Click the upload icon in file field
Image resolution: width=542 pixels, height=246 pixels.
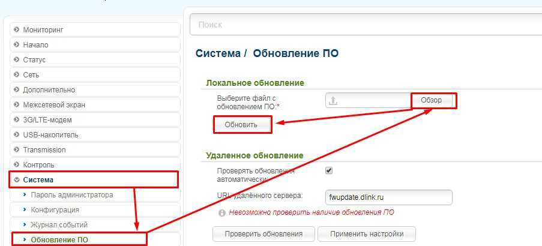[333, 101]
